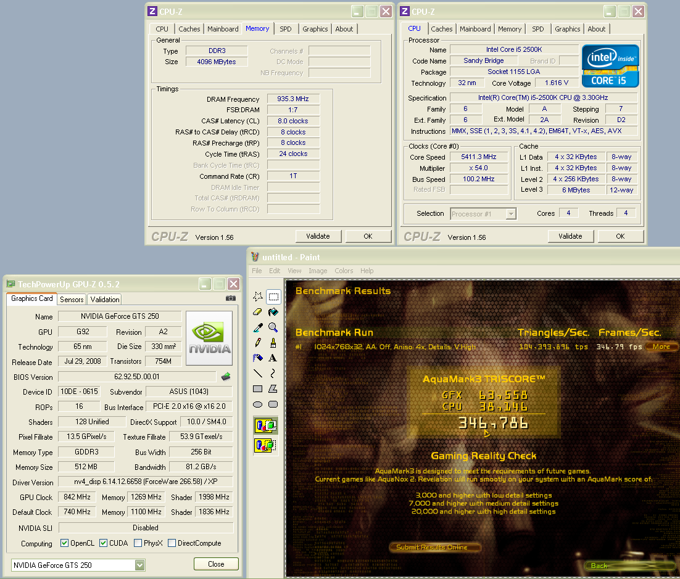
Task: Click the NVIDIA logo in GPU-Z
Action: (x=209, y=338)
